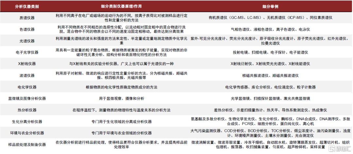This screenshot has width=353, height=154.
Task: Select the 质谱仪器 row label
Action: (x=27, y=18)
